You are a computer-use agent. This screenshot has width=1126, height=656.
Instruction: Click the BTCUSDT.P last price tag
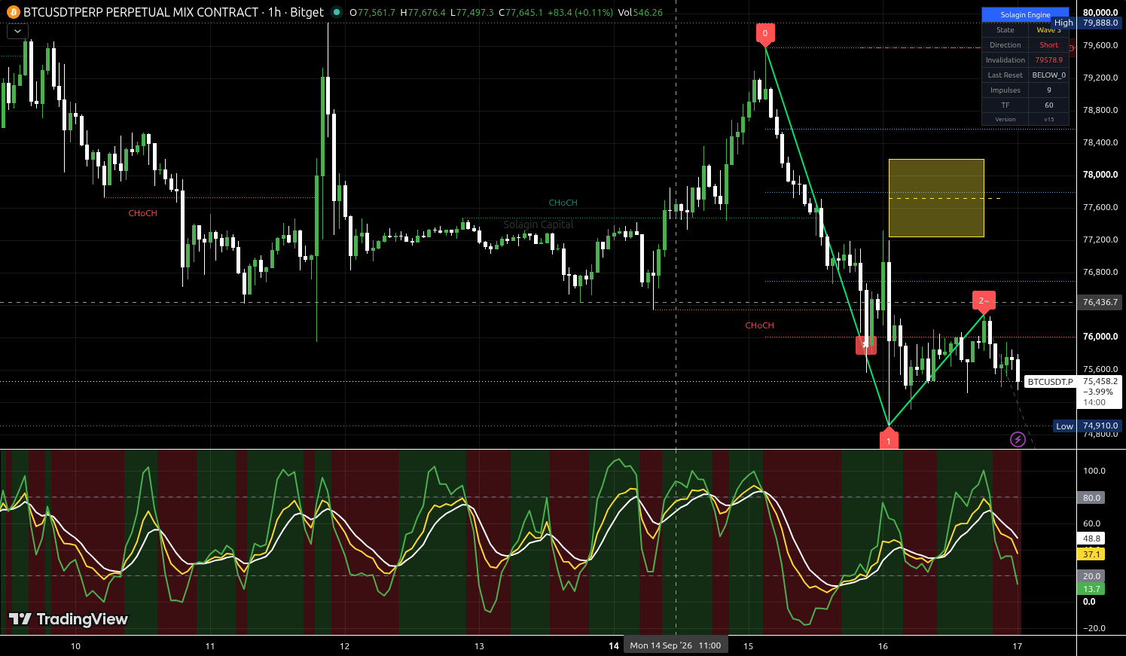point(1050,382)
